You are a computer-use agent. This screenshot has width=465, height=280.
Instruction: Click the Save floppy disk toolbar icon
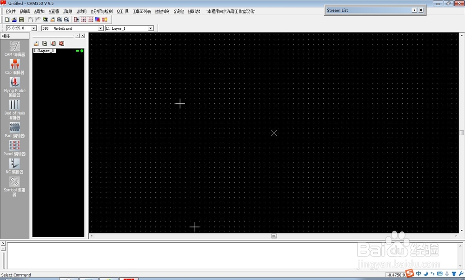click(x=21, y=20)
